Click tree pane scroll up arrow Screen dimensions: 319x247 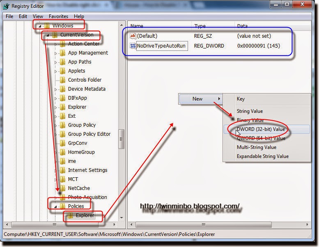tap(122, 25)
